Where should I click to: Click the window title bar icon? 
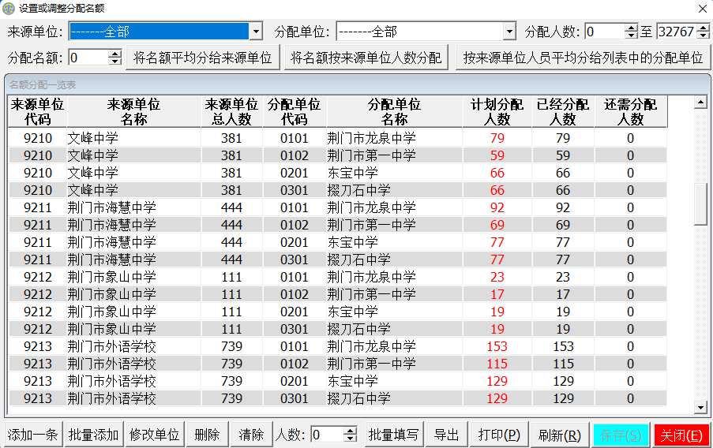click(x=8, y=8)
